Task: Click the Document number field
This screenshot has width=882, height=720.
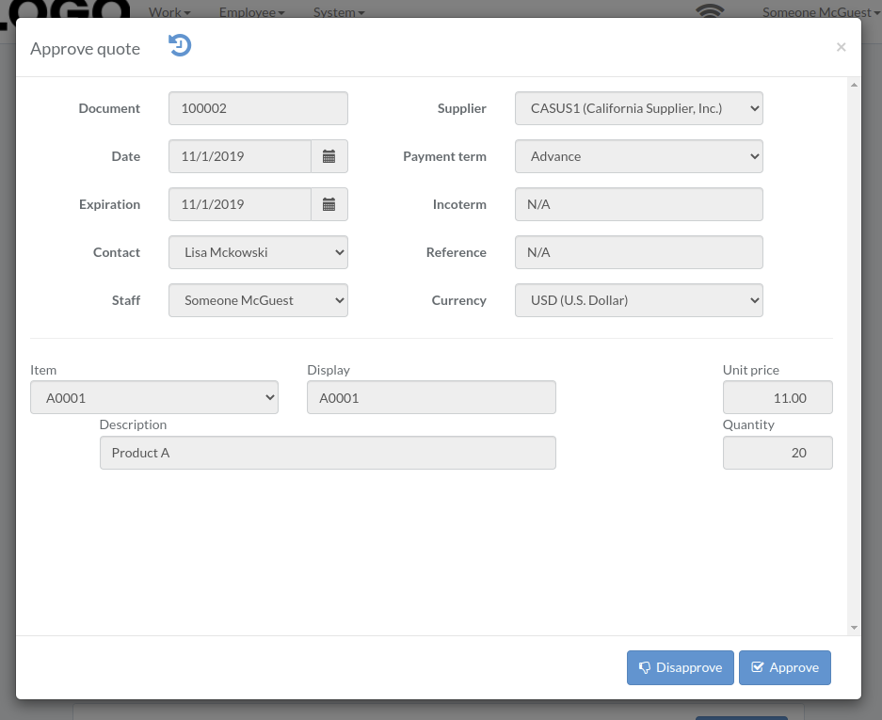Action: [258, 108]
